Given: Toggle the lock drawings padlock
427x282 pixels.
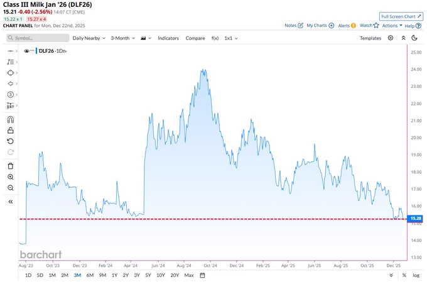Looking at the screenshot, I should click(10, 130).
